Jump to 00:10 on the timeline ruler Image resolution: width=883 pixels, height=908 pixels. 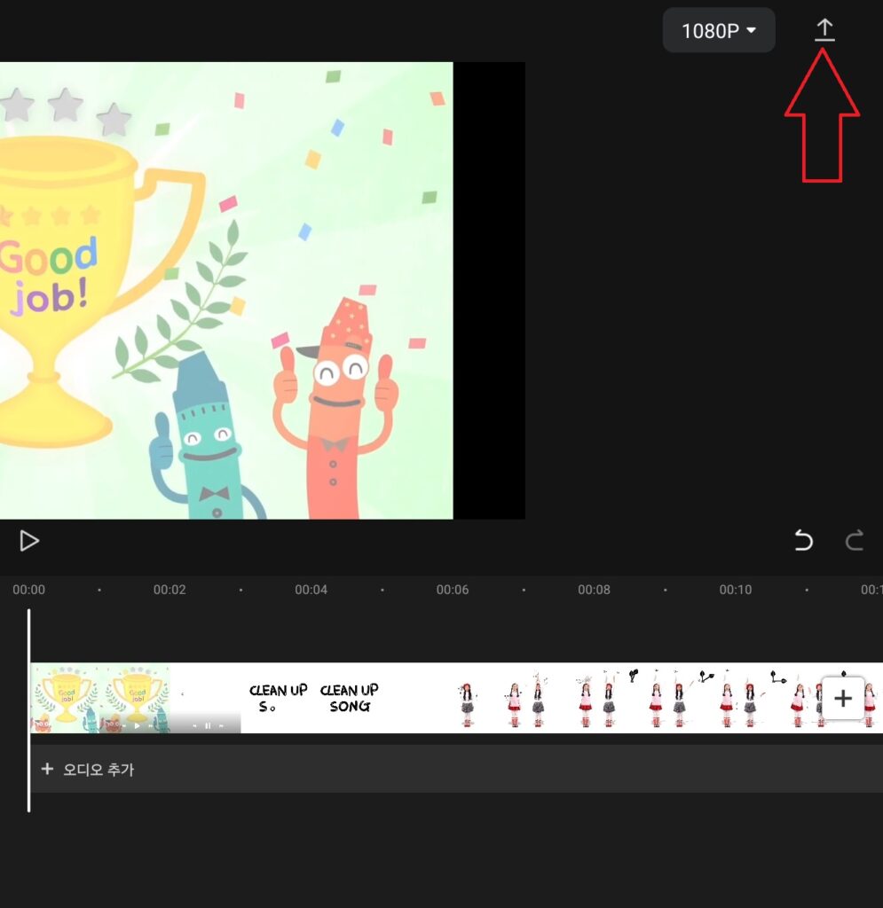[x=735, y=590]
